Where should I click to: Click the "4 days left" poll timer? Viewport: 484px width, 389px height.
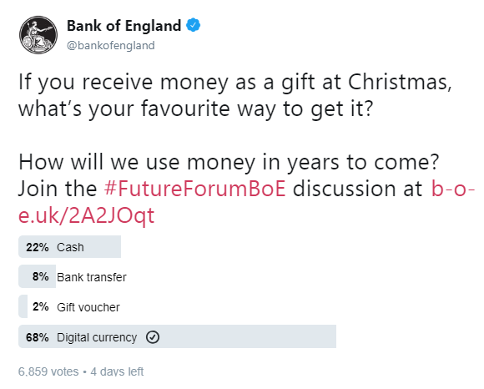pyautogui.click(x=117, y=371)
